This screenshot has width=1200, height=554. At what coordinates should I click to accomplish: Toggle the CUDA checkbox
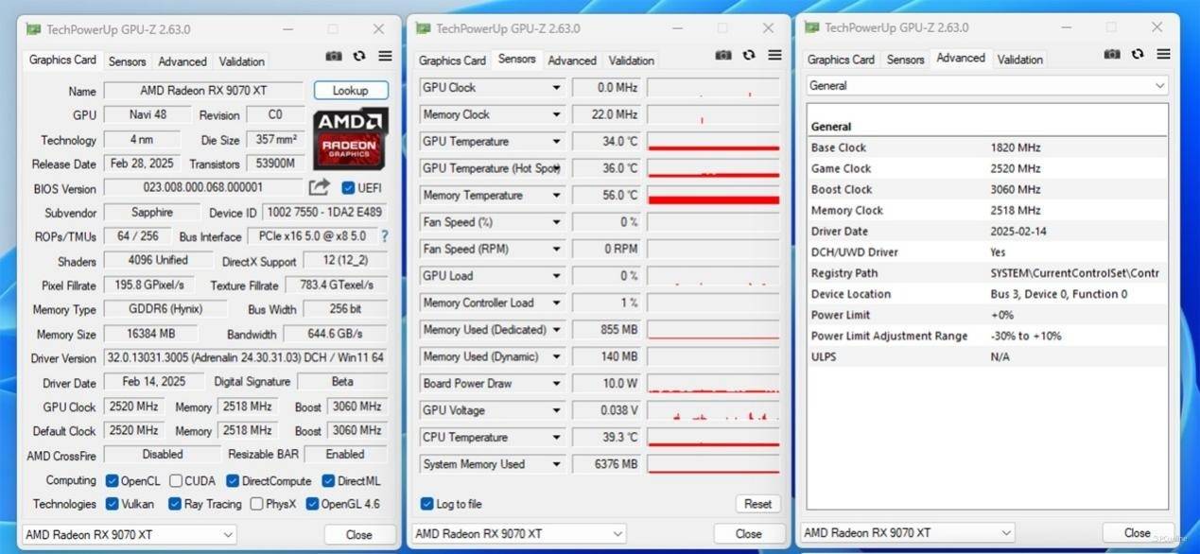174,480
